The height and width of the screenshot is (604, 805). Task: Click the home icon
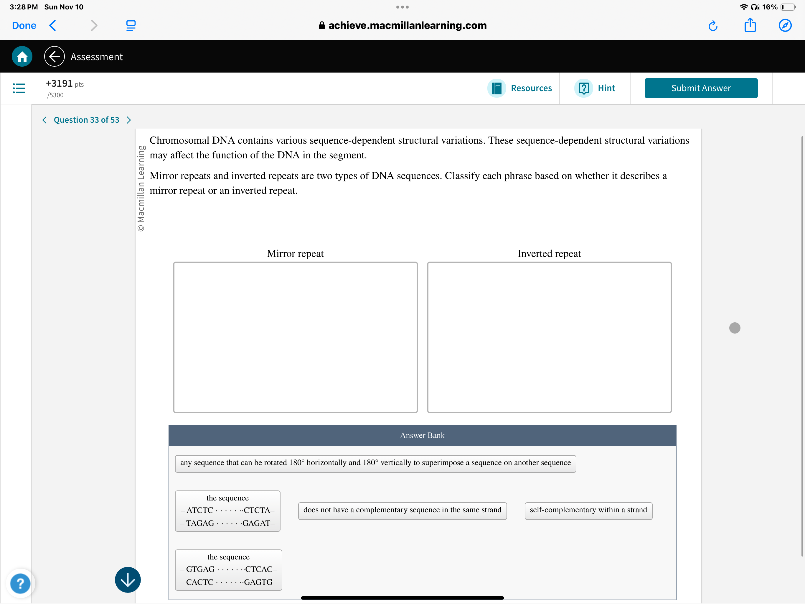click(x=22, y=56)
